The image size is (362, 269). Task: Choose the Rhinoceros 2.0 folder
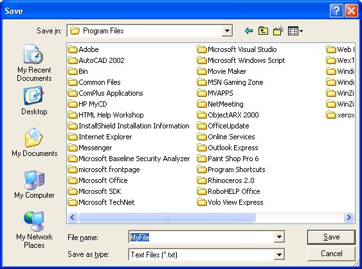tap(226, 180)
